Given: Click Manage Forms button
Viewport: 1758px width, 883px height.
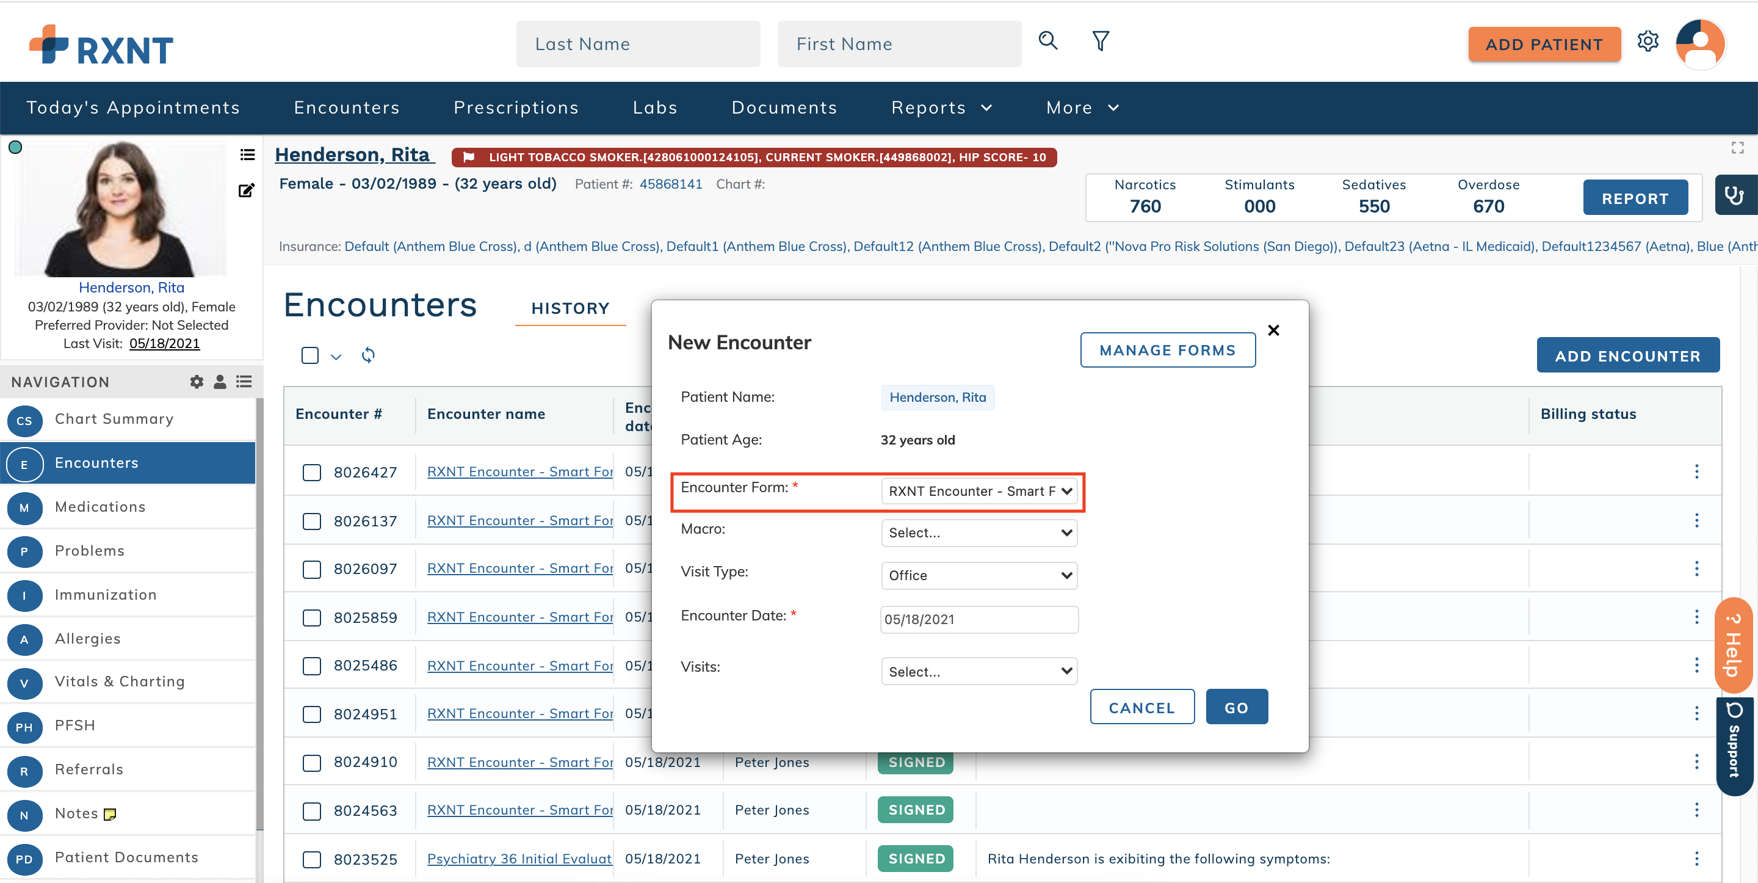Looking at the screenshot, I should 1168,350.
